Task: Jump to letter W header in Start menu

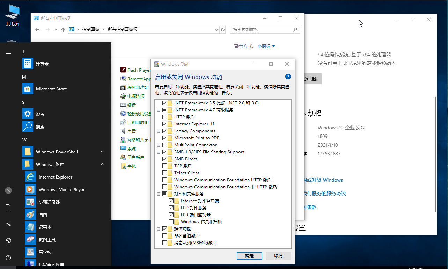Action: tap(24, 140)
